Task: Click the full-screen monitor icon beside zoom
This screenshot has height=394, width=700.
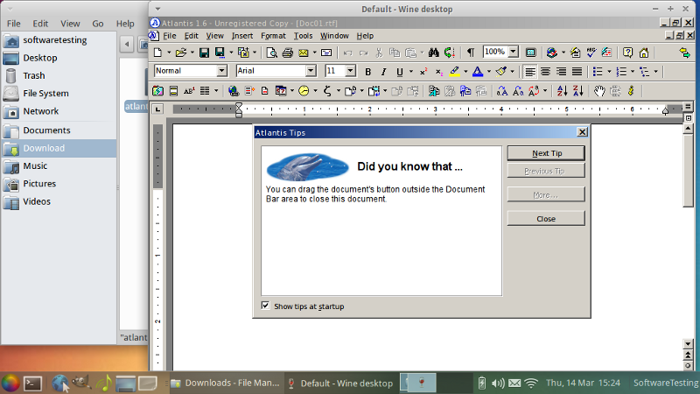Action: pos(531,53)
